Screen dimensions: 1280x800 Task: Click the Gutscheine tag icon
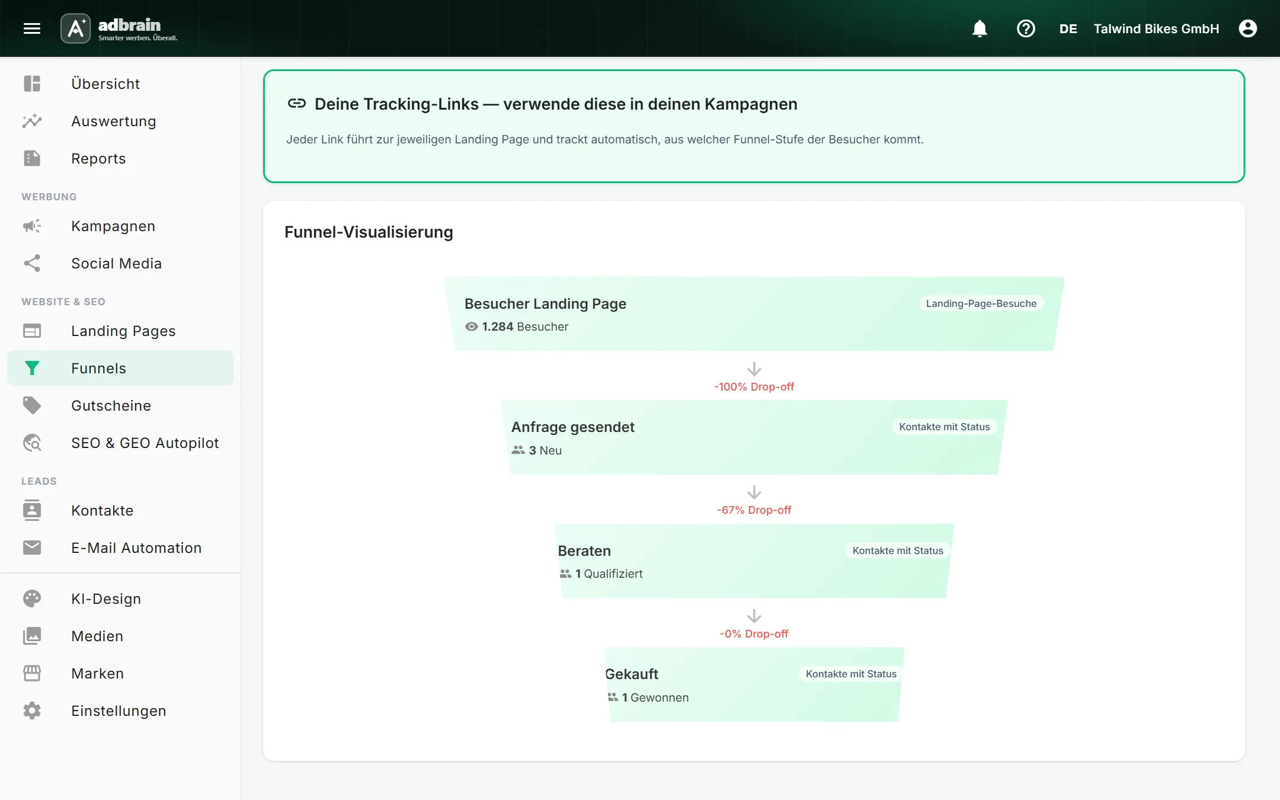click(x=32, y=405)
